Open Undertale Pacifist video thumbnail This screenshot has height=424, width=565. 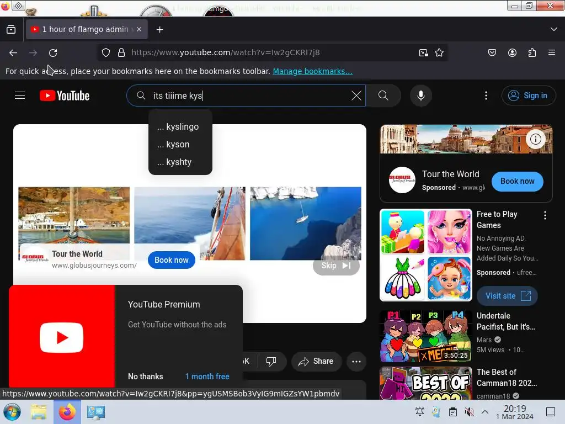point(426,336)
